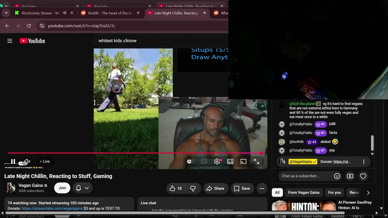Go back with the browser back arrow

(x=7, y=26)
